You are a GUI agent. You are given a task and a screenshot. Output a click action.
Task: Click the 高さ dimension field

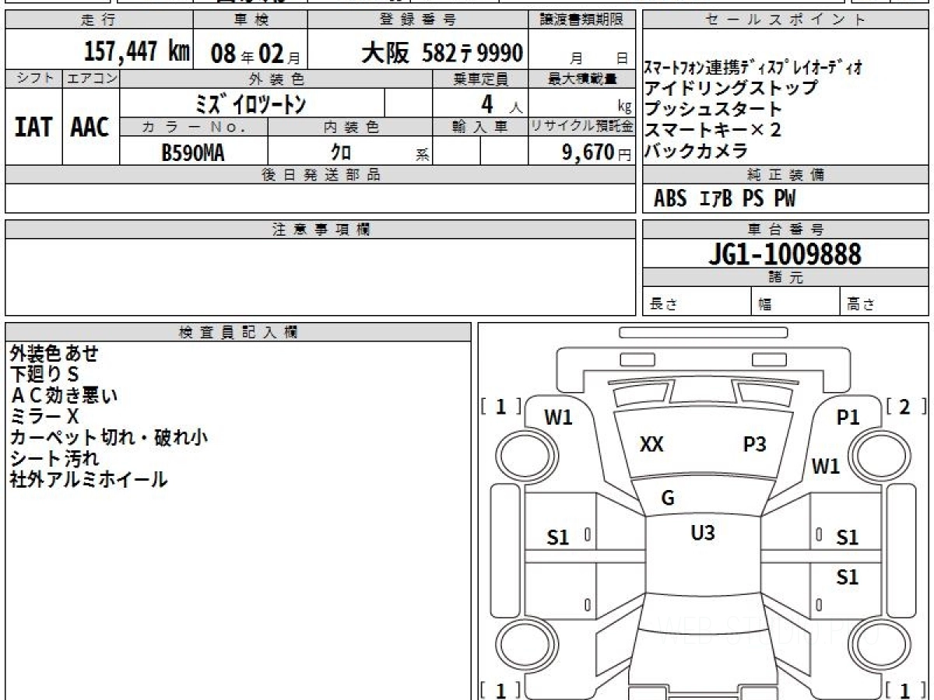pos(884,302)
